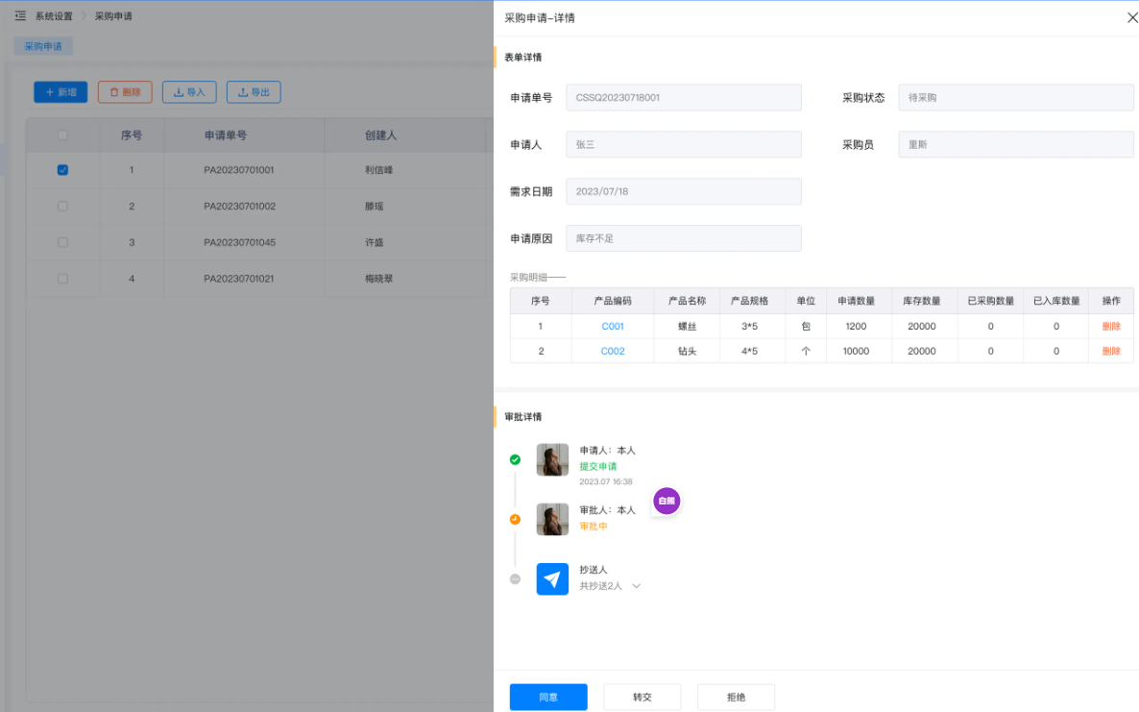The width and height of the screenshot is (1139, 712).
Task: Click the 采购员 field
Action: [x=1015, y=144]
